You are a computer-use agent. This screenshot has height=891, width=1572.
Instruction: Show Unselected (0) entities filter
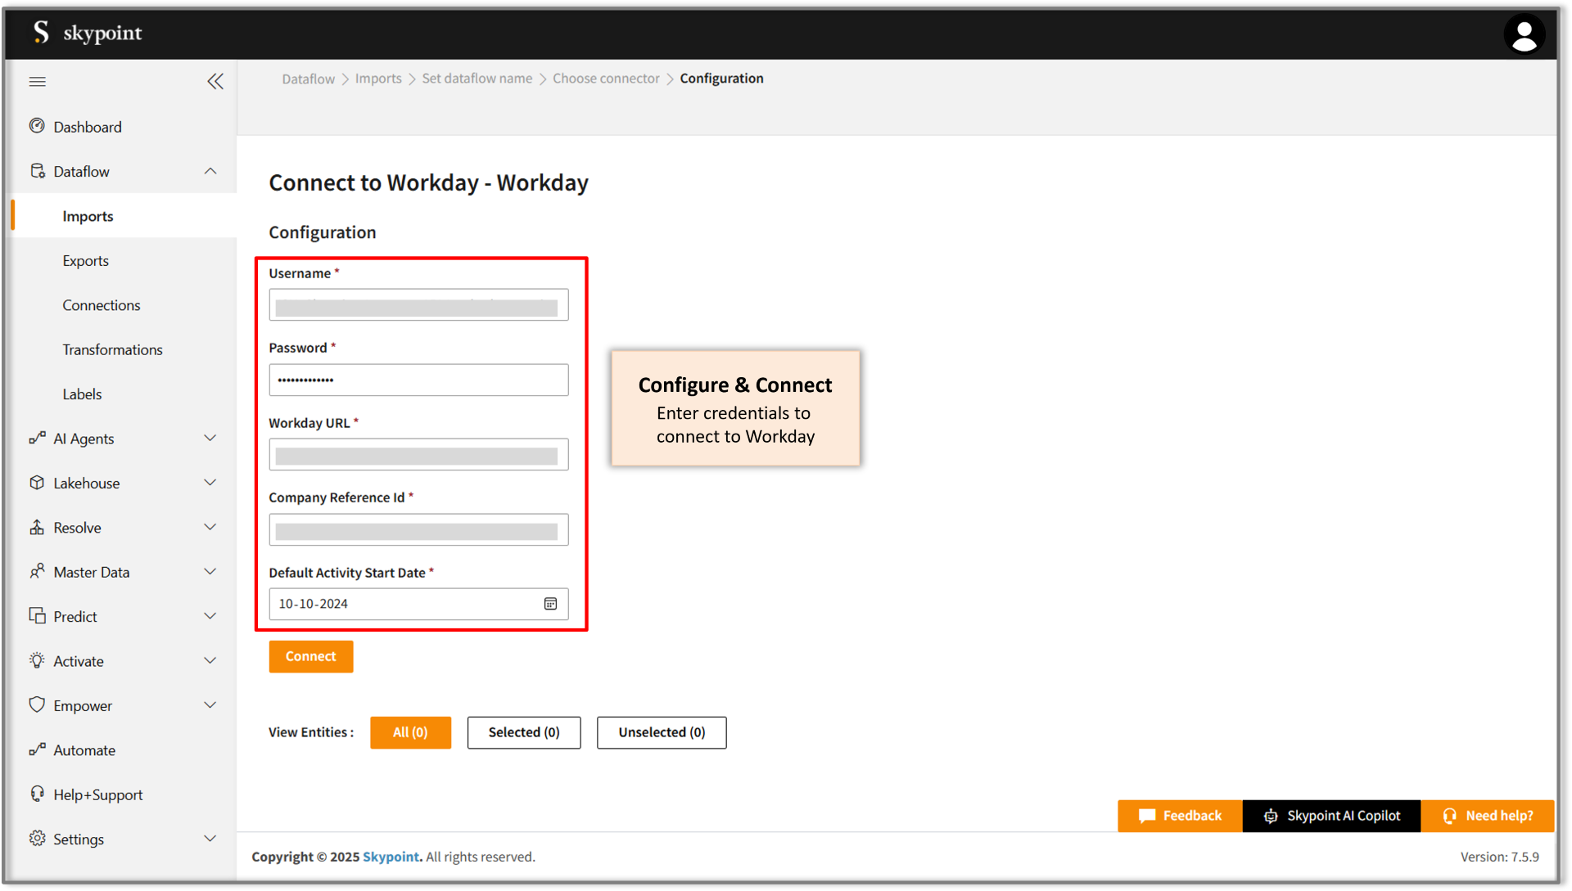(x=662, y=732)
